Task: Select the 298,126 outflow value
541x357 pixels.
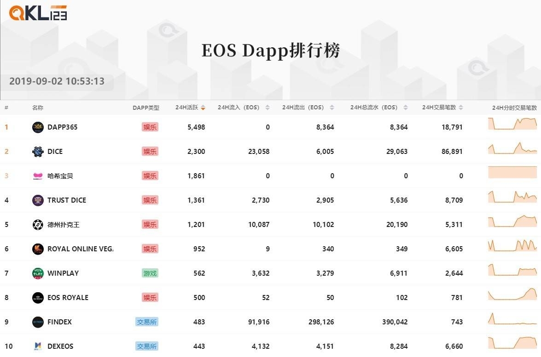Action: click(x=321, y=322)
